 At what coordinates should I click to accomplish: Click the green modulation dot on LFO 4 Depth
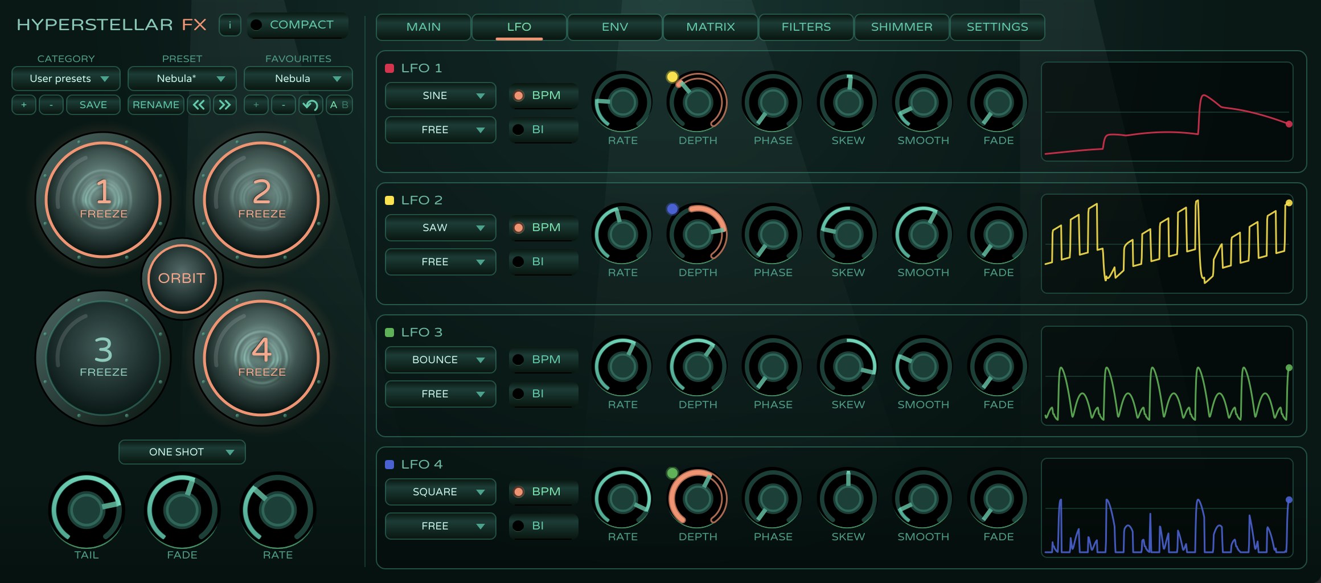[x=672, y=473]
